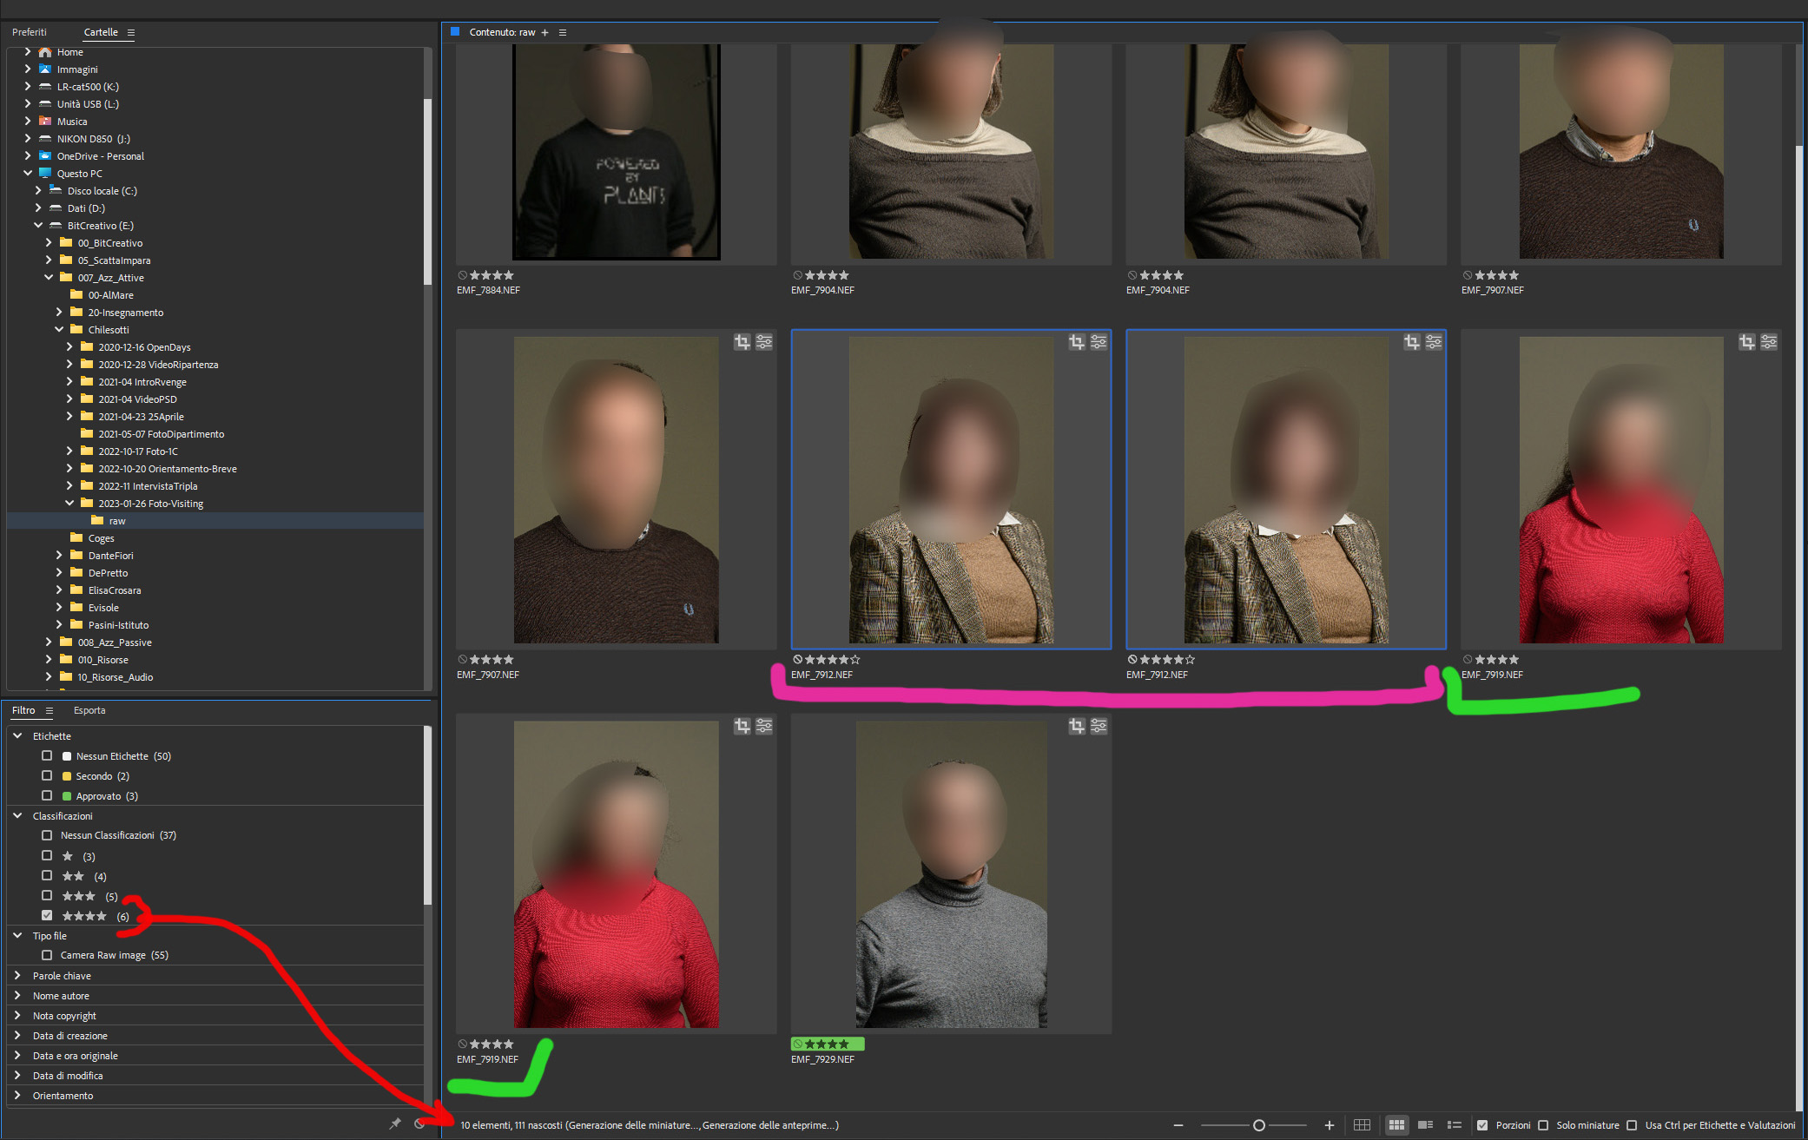Check the Camera Raw image file type filter
Image resolution: width=1808 pixels, height=1140 pixels.
click(x=47, y=954)
